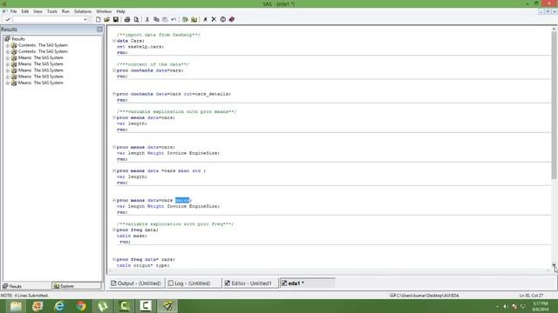The height and width of the screenshot is (313, 558).
Task: Switch to the Log - (Untitled) tab
Action: 194,283
